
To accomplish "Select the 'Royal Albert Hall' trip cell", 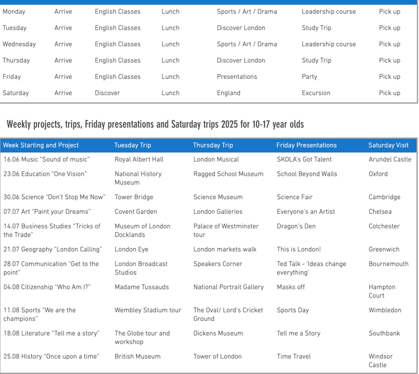I will click(x=139, y=159).
